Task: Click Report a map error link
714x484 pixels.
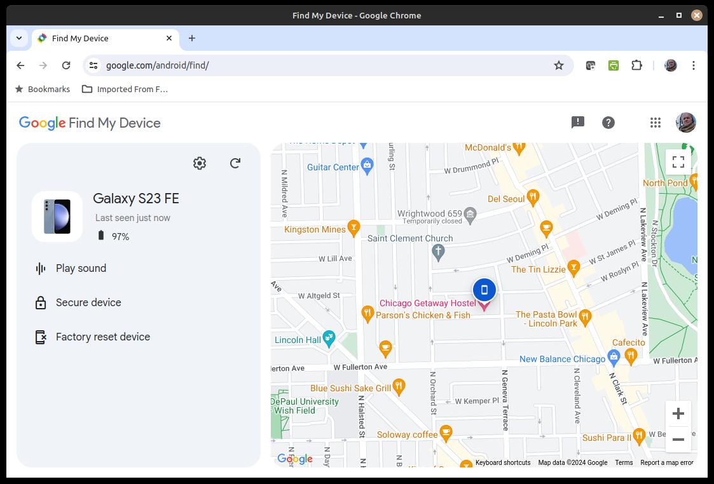Action: click(x=667, y=462)
